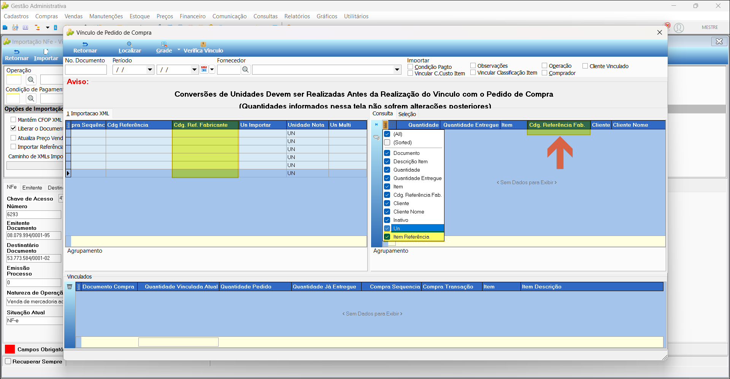This screenshot has width=730, height=379.
Task: Open the second Período date dropdown
Action: (194, 70)
